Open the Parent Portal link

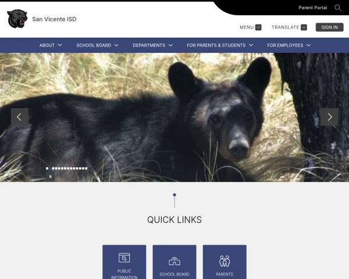(313, 8)
